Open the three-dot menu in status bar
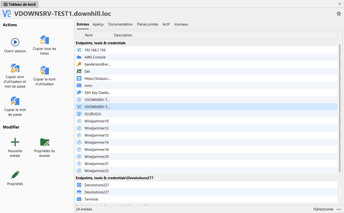The width and height of the screenshot is (344, 213). [x=339, y=209]
